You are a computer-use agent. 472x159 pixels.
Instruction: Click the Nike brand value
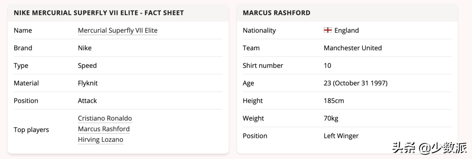(x=85, y=48)
